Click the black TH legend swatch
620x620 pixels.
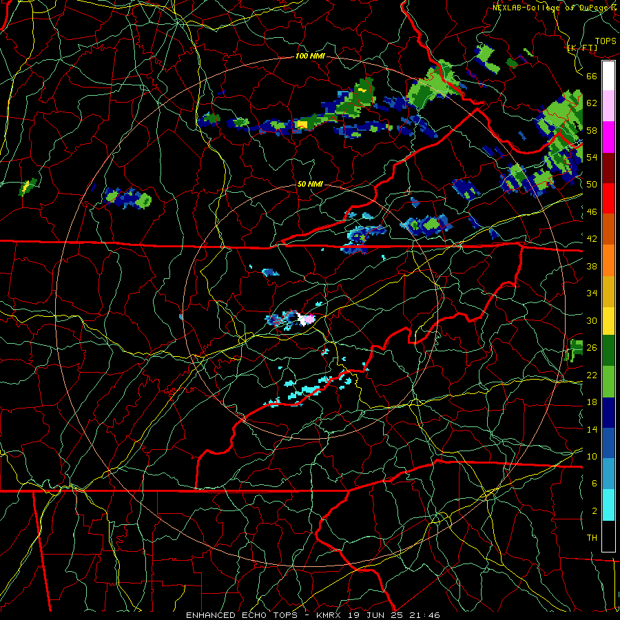[x=608, y=536]
